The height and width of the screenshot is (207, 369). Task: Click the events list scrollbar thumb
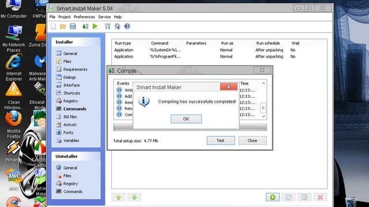pyautogui.click(x=263, y=108)
